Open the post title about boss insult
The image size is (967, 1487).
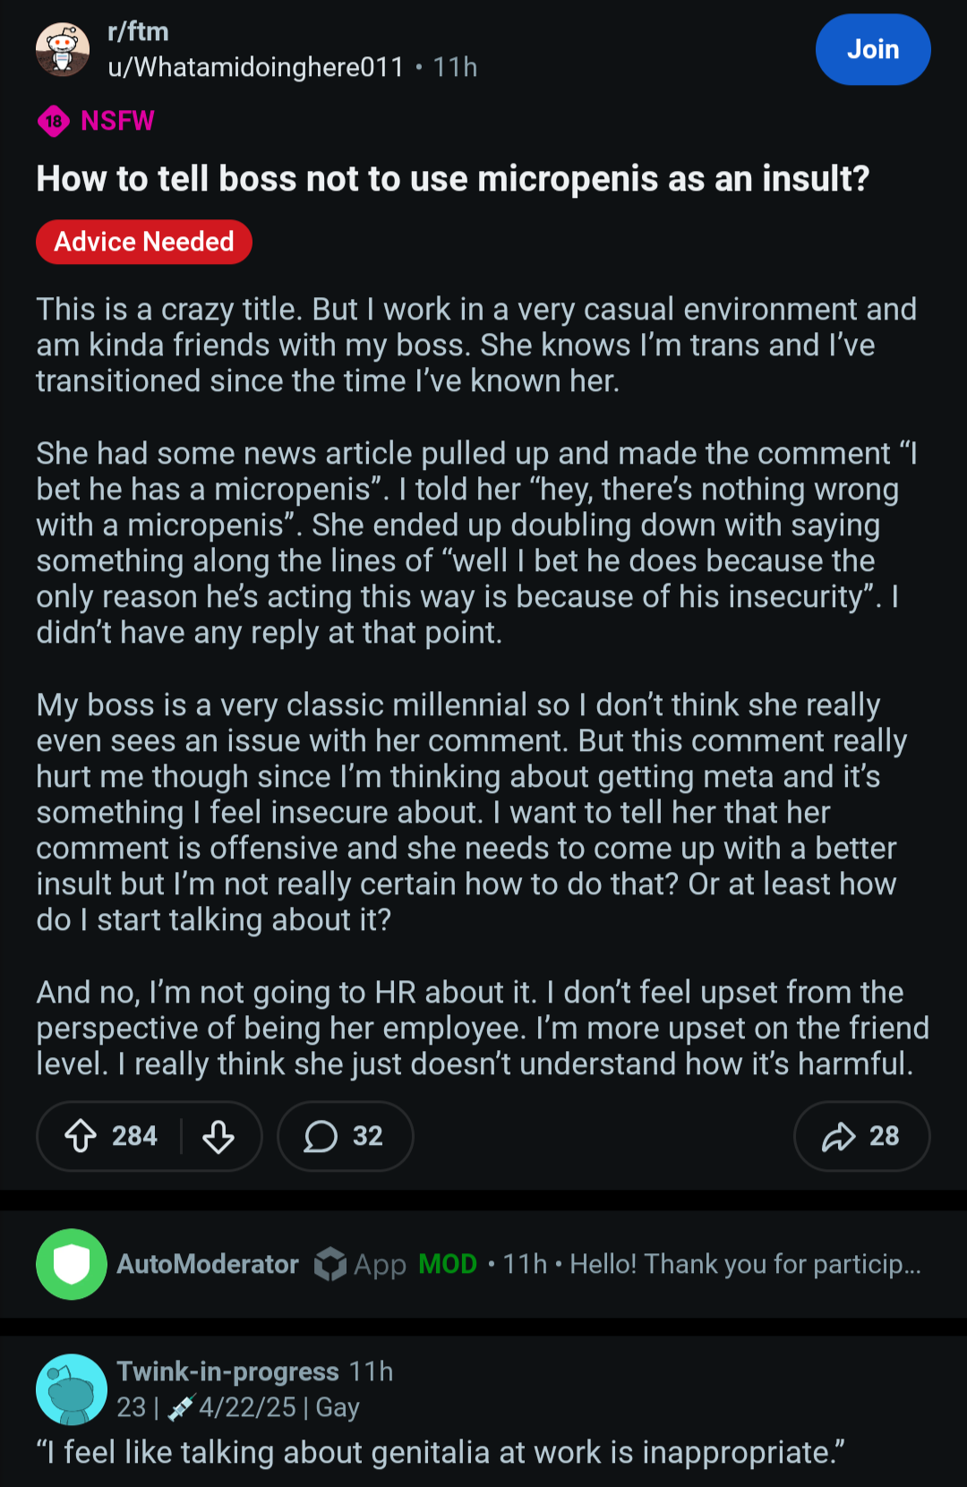[453, 179]
